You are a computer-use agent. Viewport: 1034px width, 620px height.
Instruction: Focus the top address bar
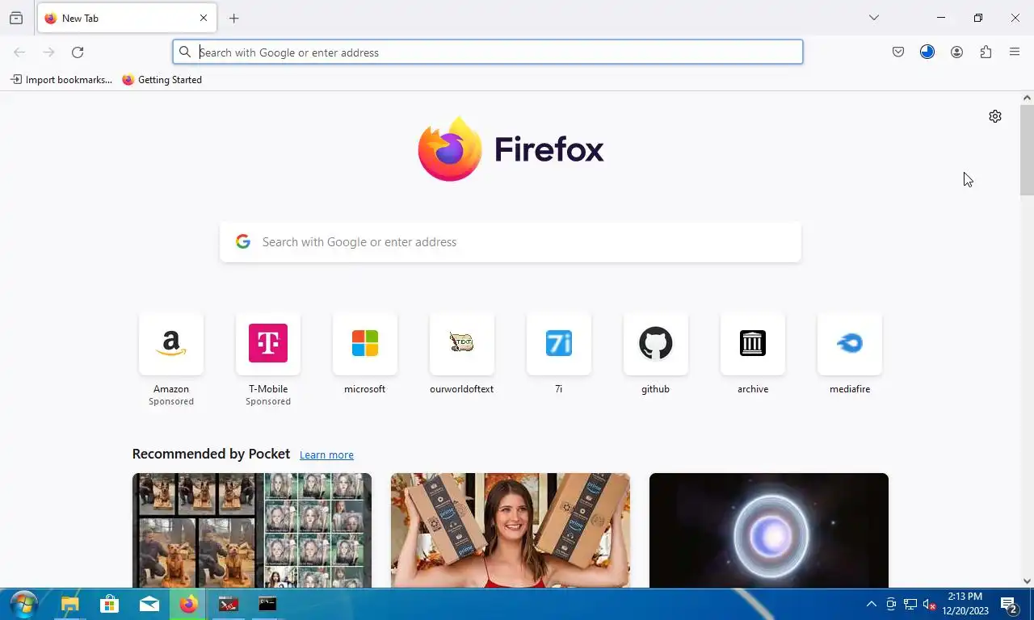pos(488,52)
